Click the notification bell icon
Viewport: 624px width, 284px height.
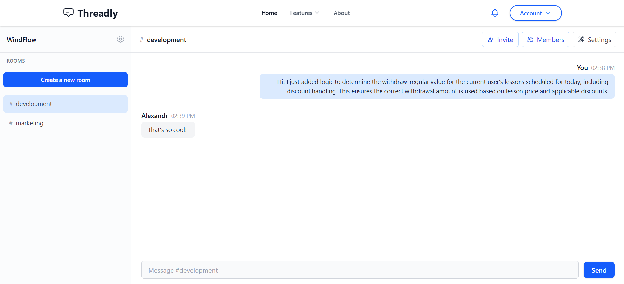495,13
